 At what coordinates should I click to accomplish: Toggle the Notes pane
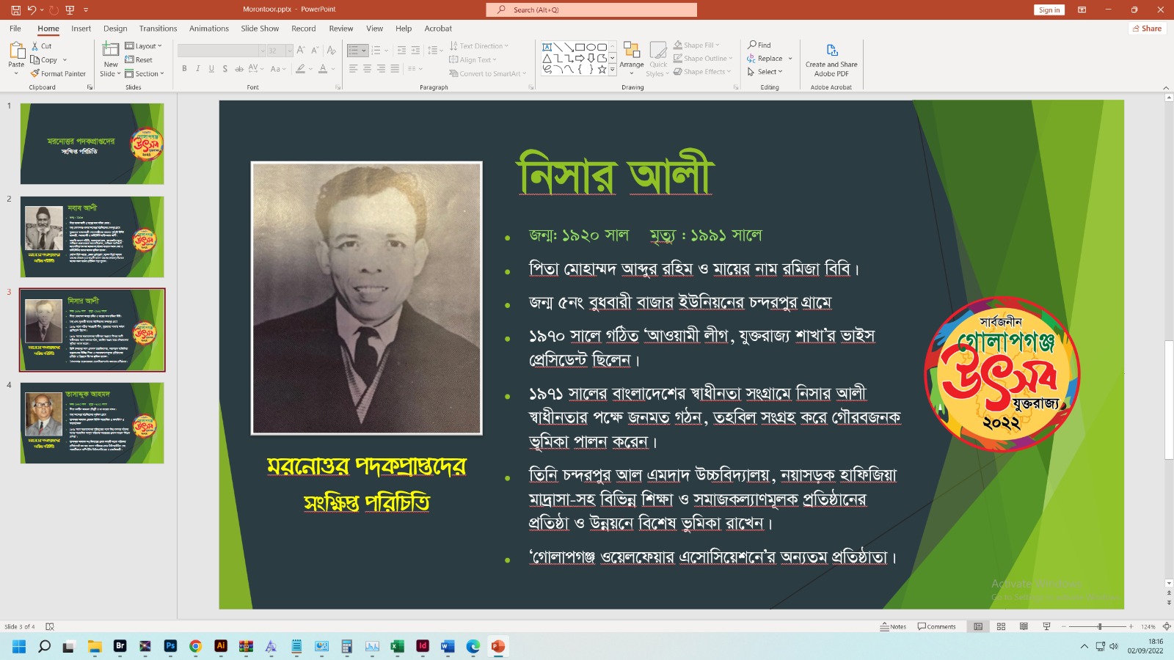[893, 626]
